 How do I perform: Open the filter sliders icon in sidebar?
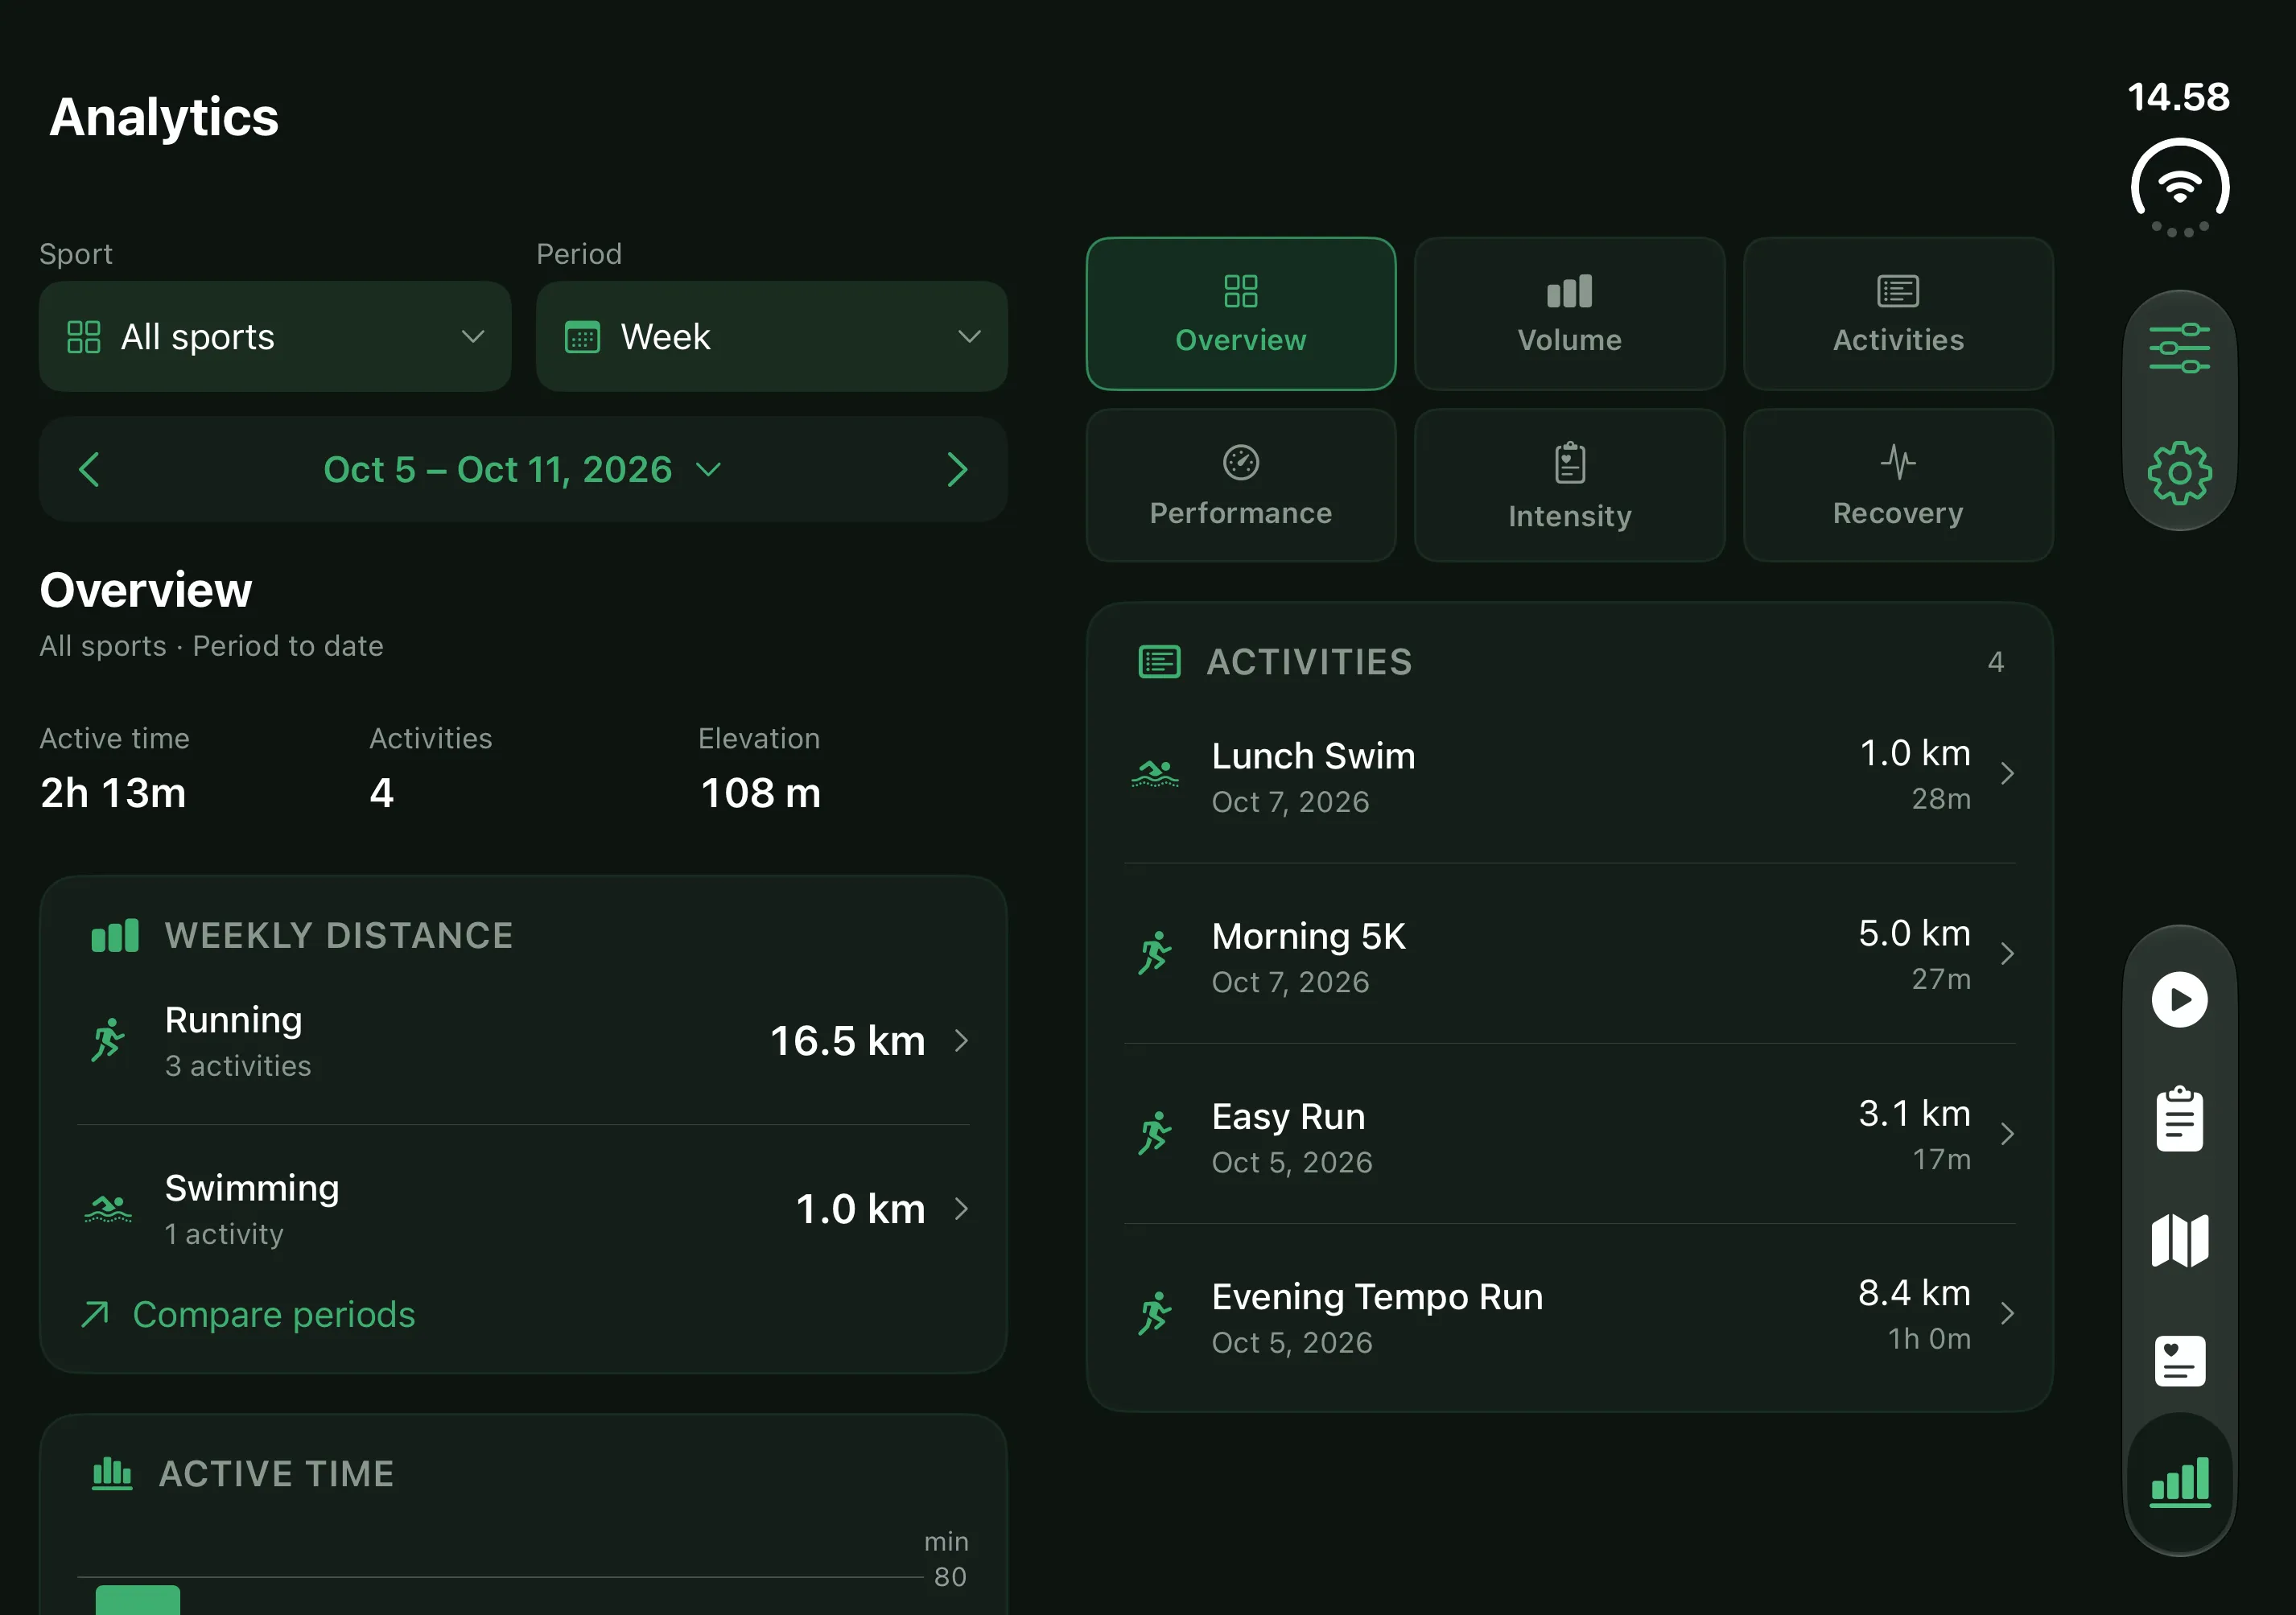[x=2179, y=348]
